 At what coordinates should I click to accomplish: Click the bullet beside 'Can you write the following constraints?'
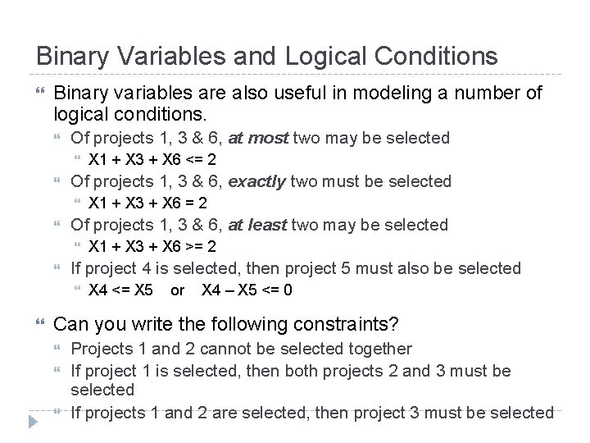(x=41, y=322)
